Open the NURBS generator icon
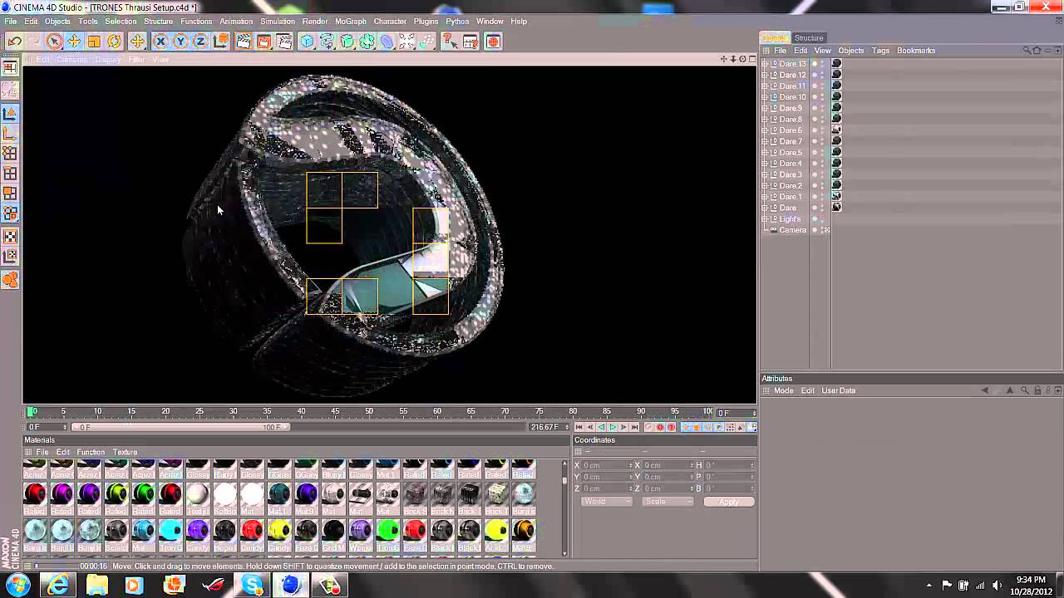This screenshot has width=1064, height=598. pos(347,42)
